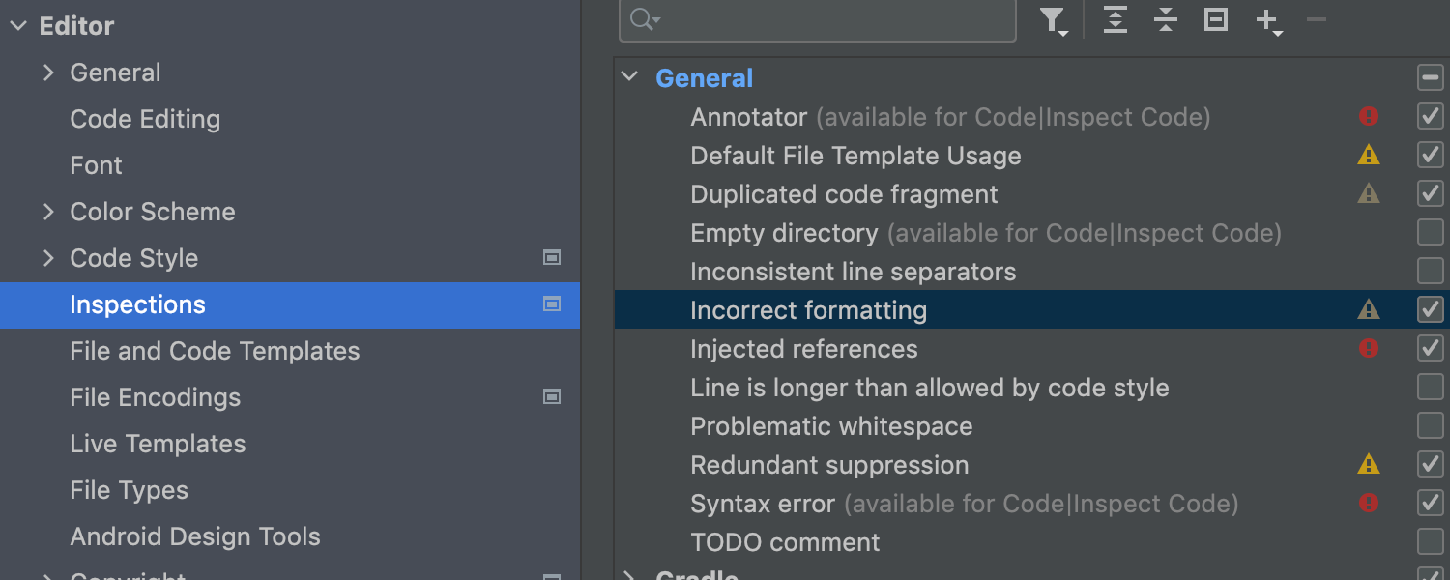Open the File and Code Templates page
The height and width of the screenshot is (580, 1450).
(x=215, y=351)
